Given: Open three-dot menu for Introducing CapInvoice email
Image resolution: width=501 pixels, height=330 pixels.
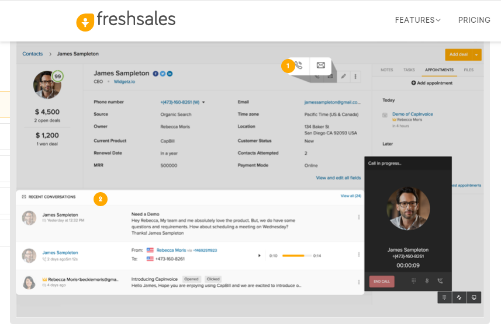Looking at the screenshot, I should [359, 282].
